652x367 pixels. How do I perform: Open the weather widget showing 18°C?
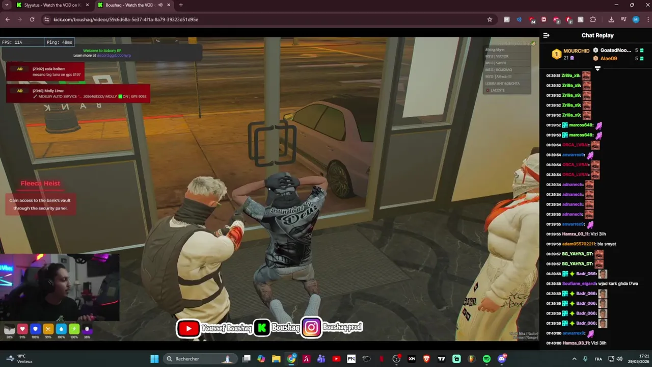pos(19,359)
